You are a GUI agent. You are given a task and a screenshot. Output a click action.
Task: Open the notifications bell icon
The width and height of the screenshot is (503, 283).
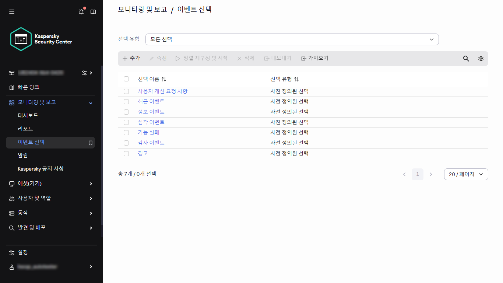pos(81,12)
